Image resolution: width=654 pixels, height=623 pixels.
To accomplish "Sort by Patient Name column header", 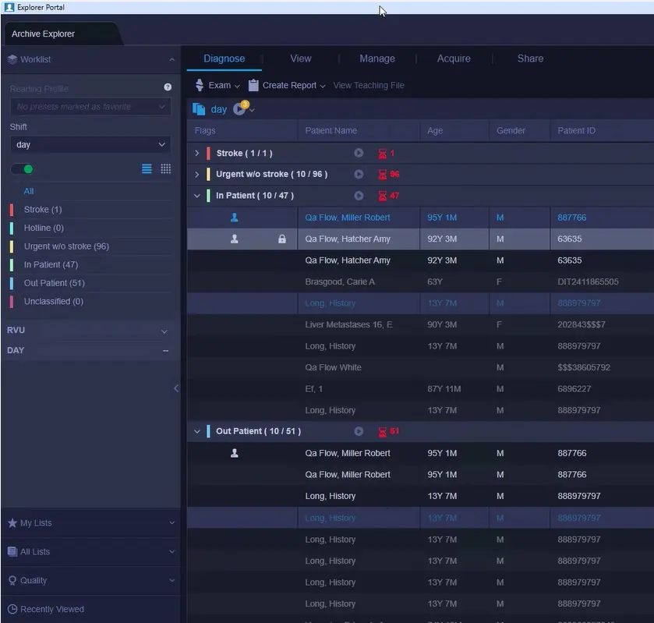I will [x=331, y=131].
